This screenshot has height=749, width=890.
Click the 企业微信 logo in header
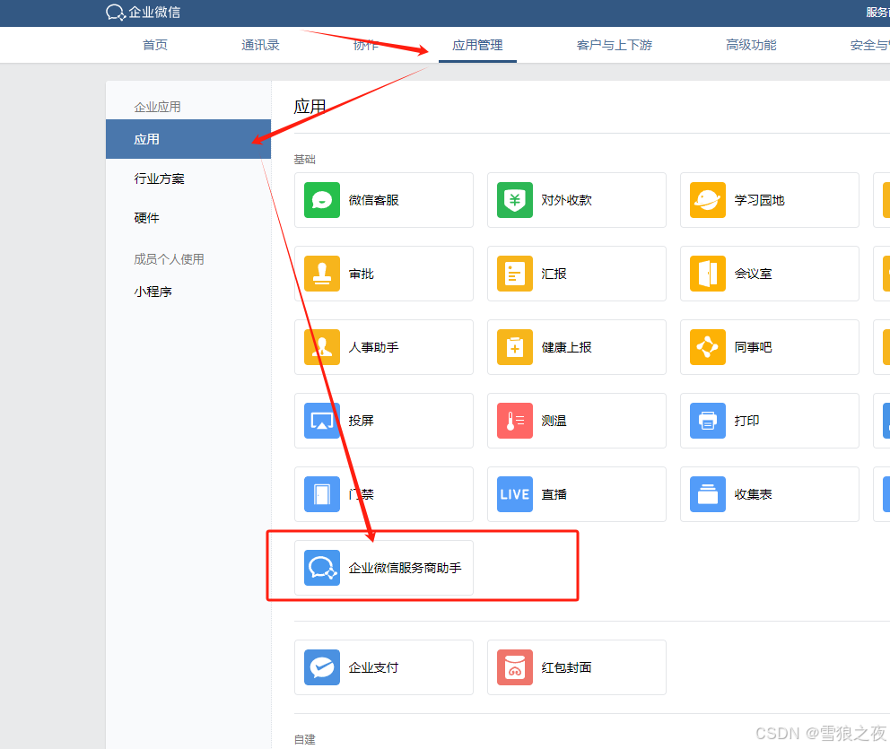point(143,12)
